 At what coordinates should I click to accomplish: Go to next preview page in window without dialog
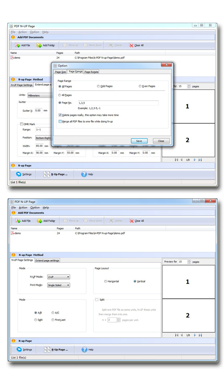[195, 335]
